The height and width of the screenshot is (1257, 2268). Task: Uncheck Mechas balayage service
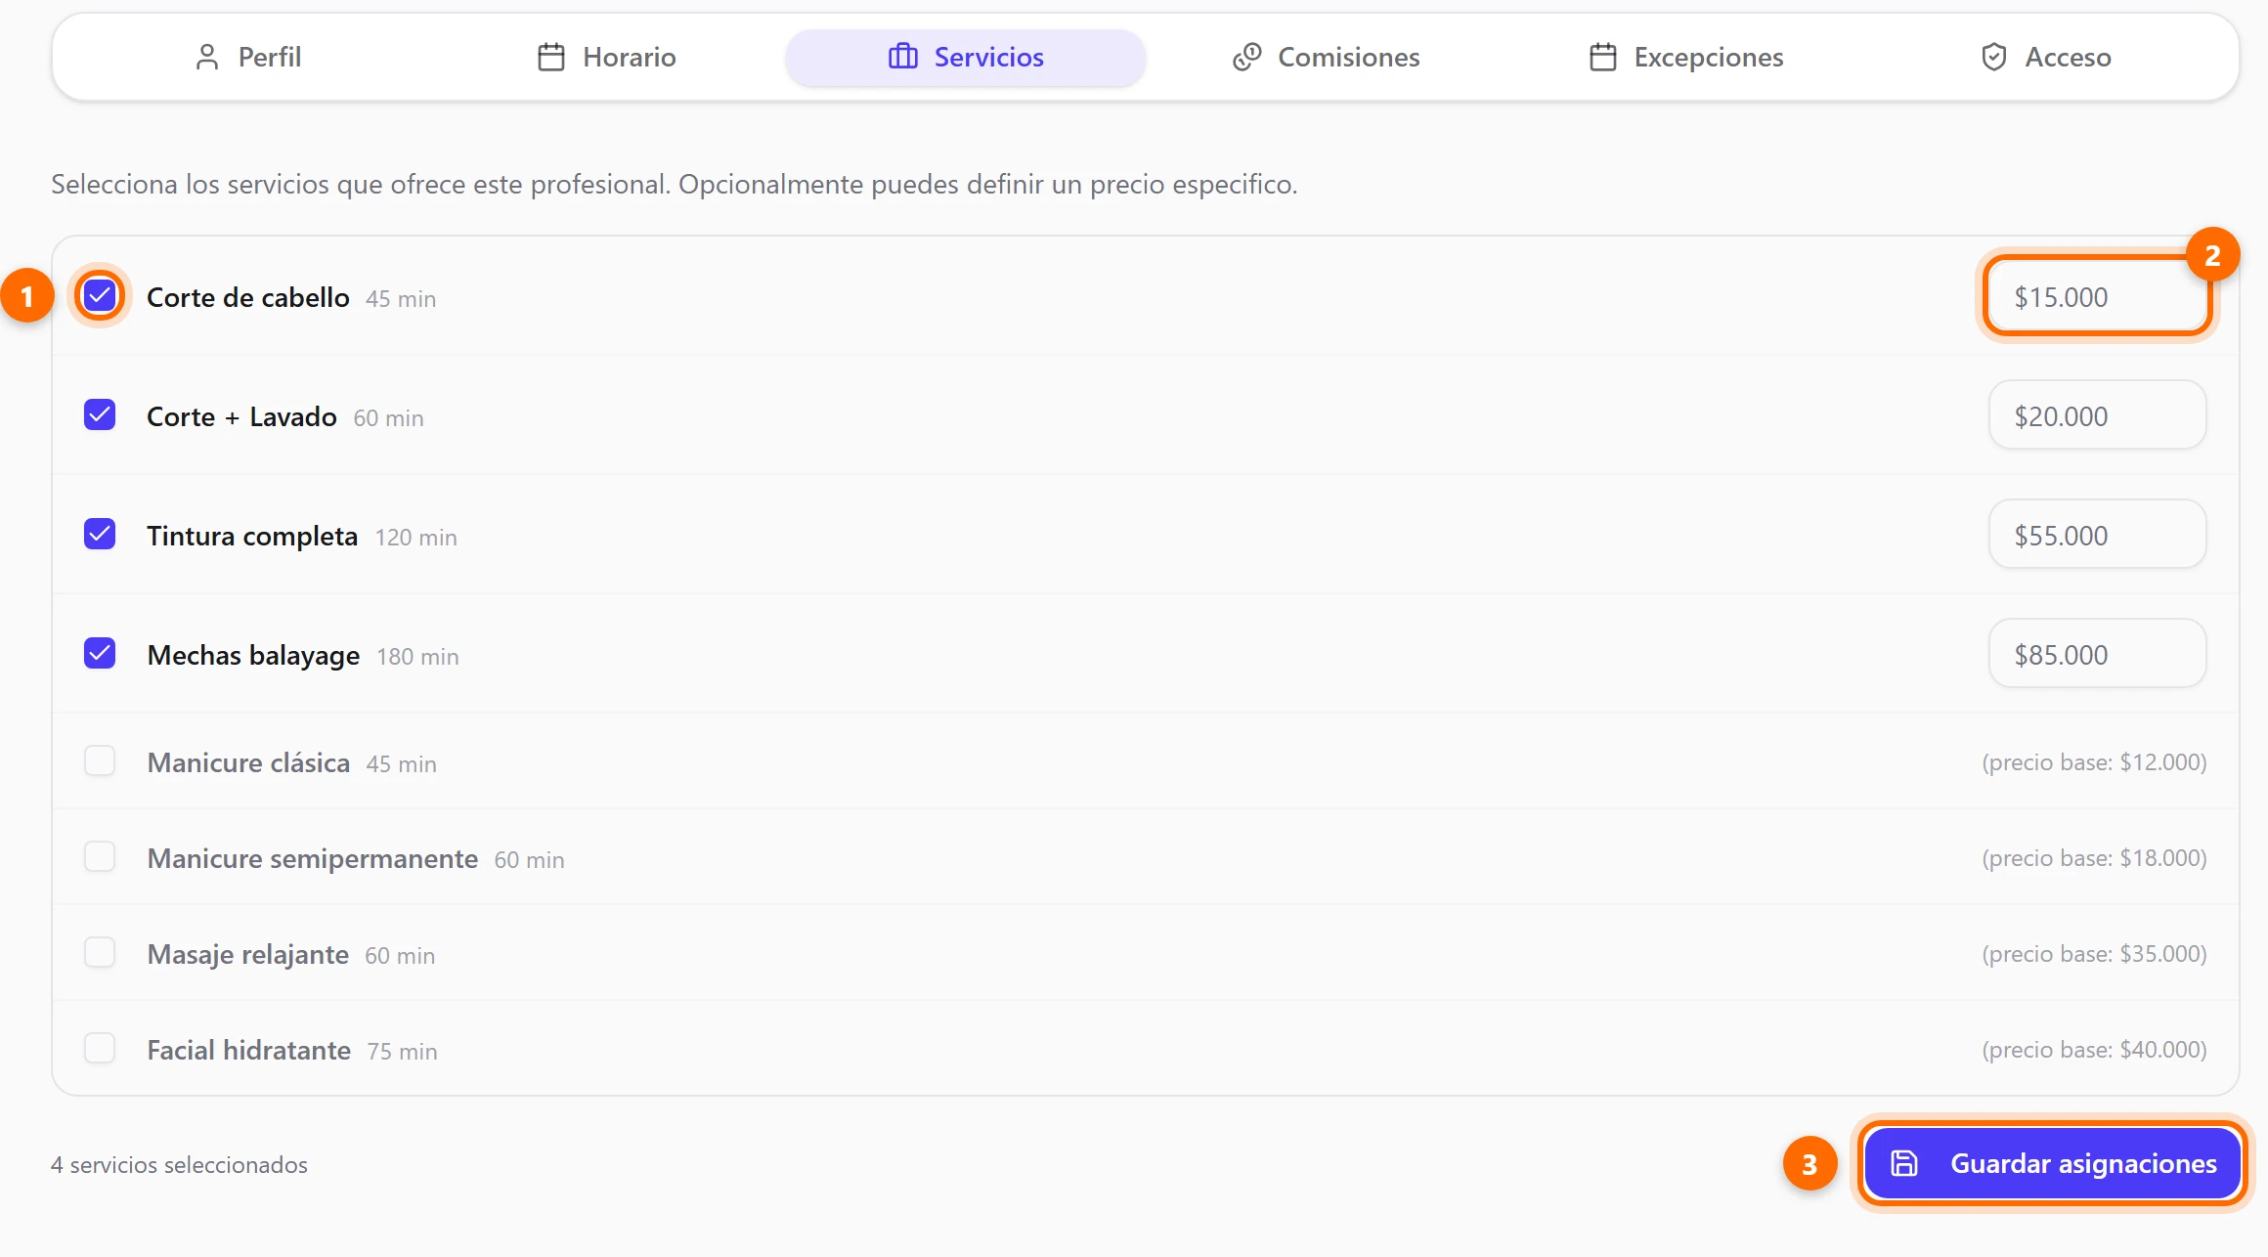coord(100,653)
